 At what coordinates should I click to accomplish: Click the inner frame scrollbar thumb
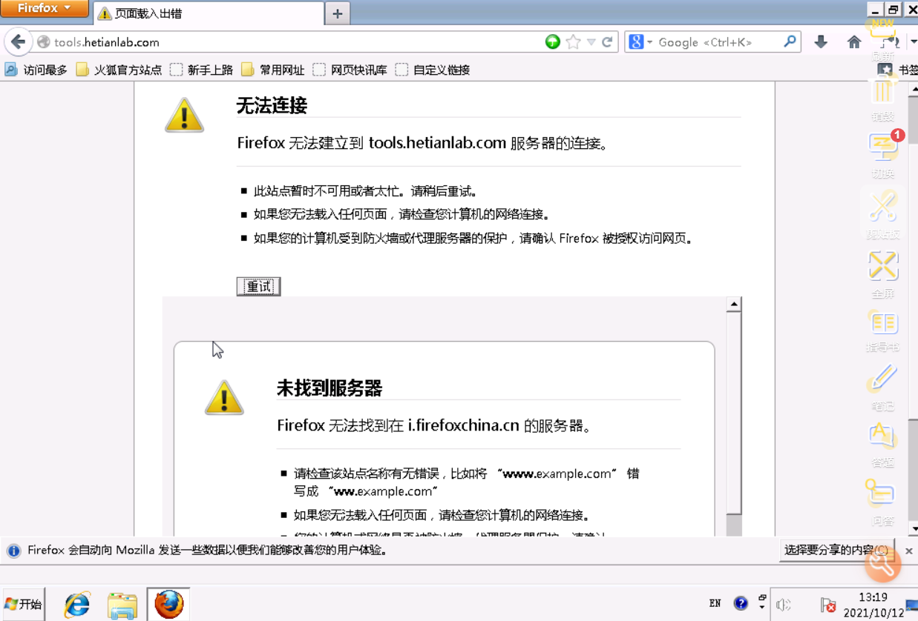733,414
